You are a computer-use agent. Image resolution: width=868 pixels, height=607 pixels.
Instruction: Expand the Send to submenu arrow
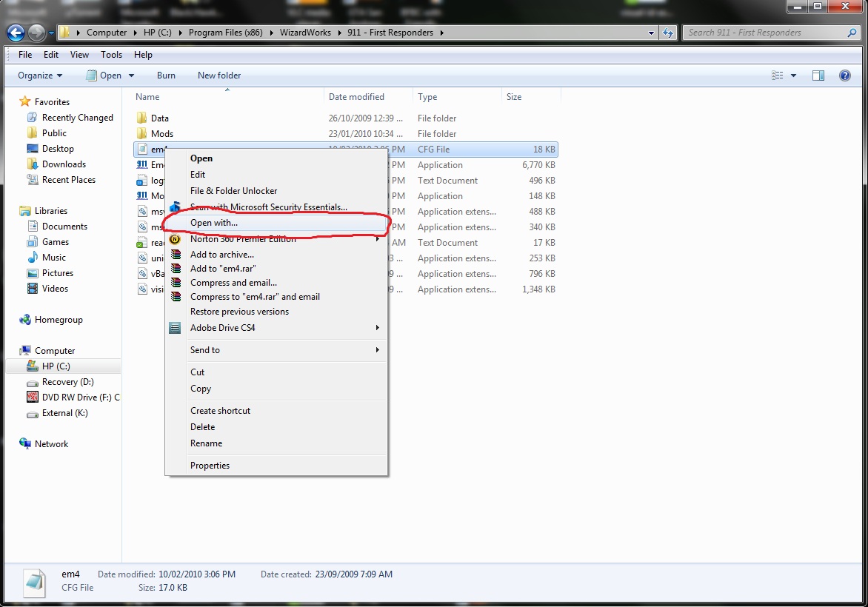coord(378,349)
